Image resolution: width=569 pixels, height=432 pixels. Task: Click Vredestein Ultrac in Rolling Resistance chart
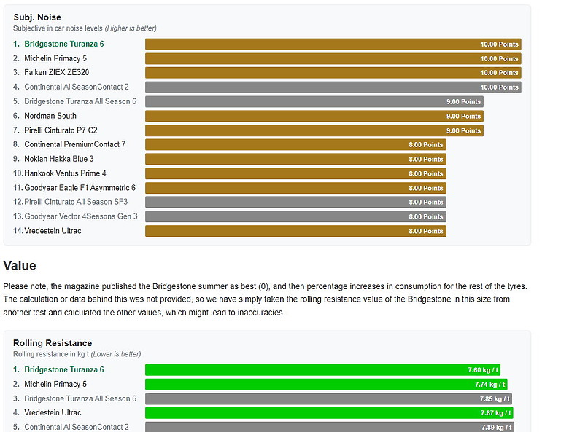click(53, 412)
